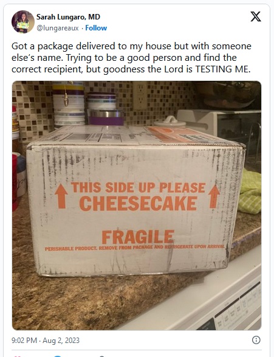Viewport: 274px width, 357px height.
Task: Open the Sarah Lungaro, MD display name link
Action: click(68, 17)
